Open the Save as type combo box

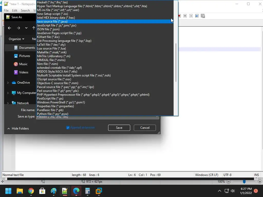(x=98, y=117)
